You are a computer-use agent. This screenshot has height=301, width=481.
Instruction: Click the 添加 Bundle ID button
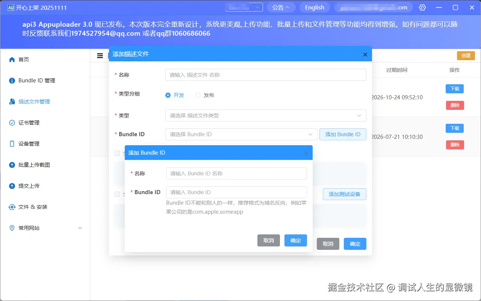coord(343,134)
